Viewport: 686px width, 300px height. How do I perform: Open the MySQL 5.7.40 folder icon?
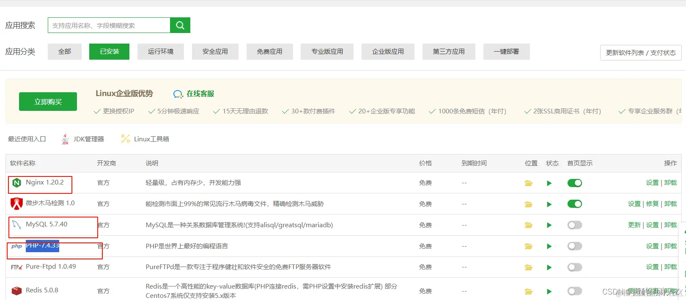pyautogui.click(x=529, y=225)
